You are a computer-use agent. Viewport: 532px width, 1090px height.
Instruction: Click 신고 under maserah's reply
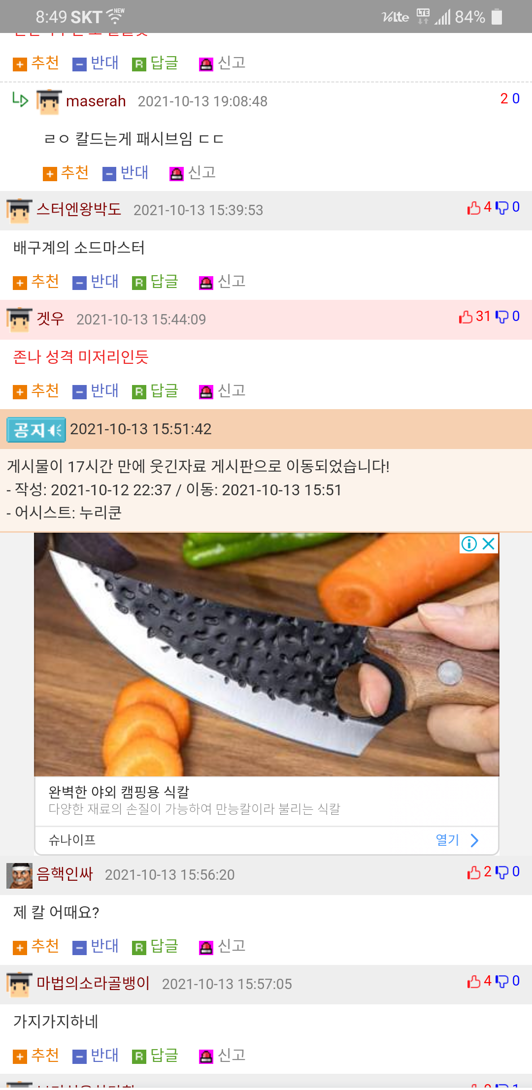pos(202,173)
